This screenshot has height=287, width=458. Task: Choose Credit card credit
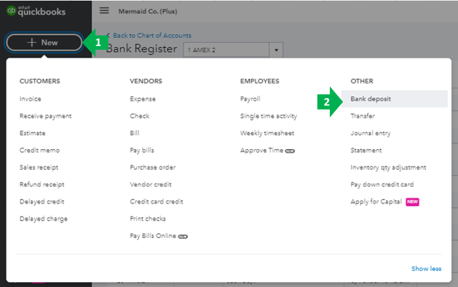click(x=157, y=201)
